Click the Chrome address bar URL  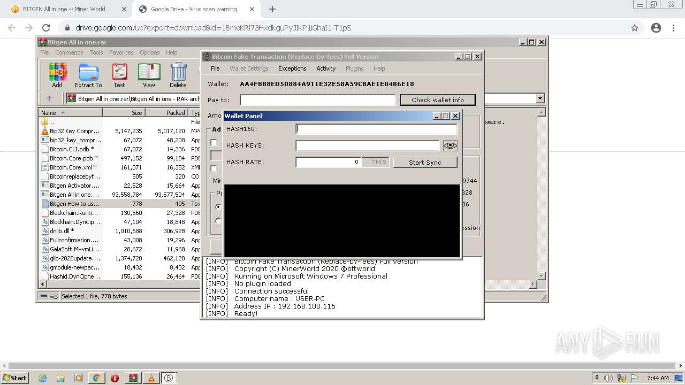click(213, 28)
